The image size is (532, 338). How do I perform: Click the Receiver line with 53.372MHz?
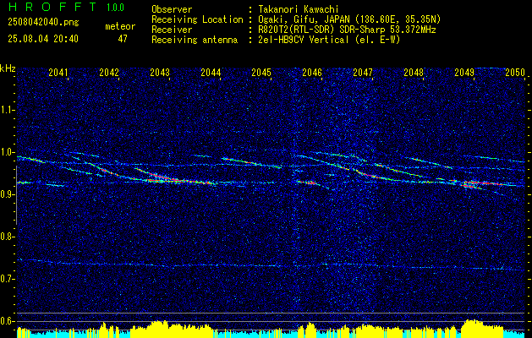pyautogui.click(x=293, y=30)
